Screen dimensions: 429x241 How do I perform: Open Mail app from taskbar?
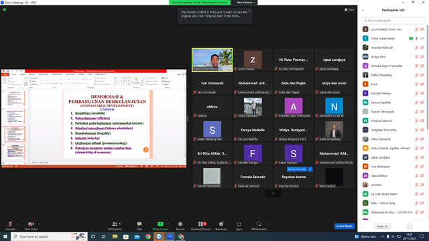pos(137,236)
